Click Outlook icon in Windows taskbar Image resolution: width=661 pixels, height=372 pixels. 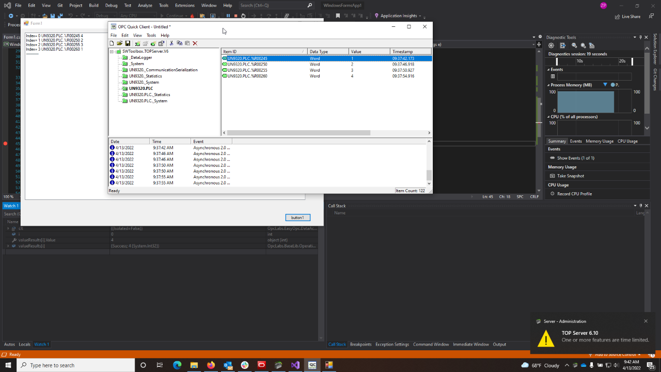(228, 365)
